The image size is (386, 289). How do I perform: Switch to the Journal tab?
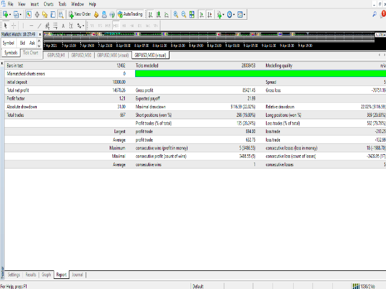[77, 275]
